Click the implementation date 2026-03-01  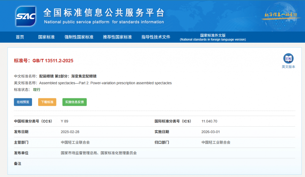tap(210, 132)
